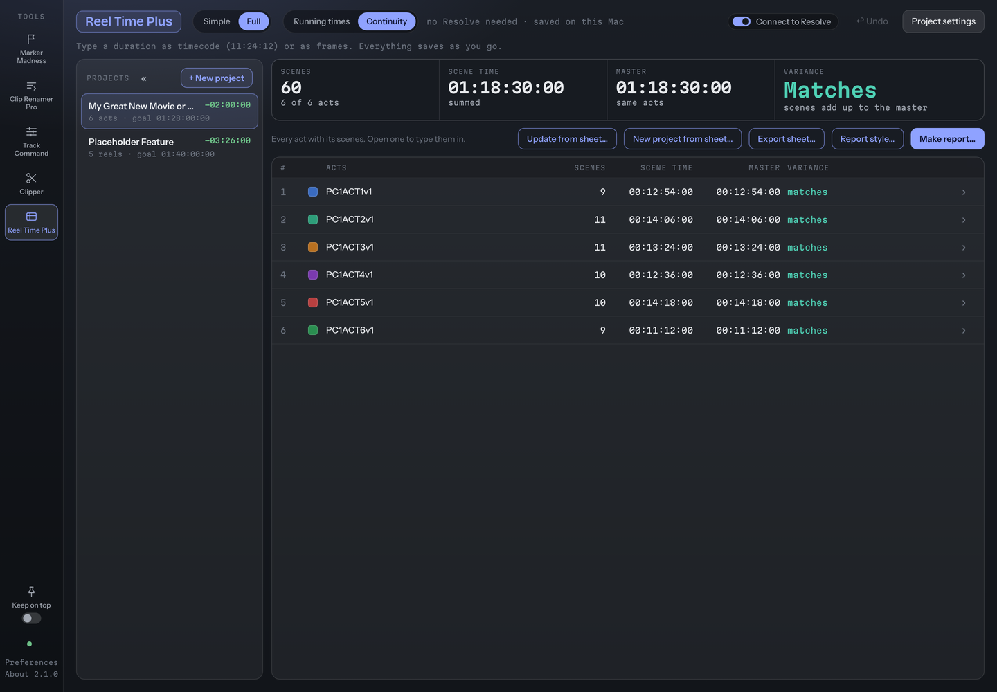Collapse the Projects panel with double-chevron
997x692 pixels.
pos(144,79)
